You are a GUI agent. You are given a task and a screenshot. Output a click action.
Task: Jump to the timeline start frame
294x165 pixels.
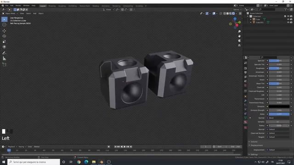(x=115, y=147)
